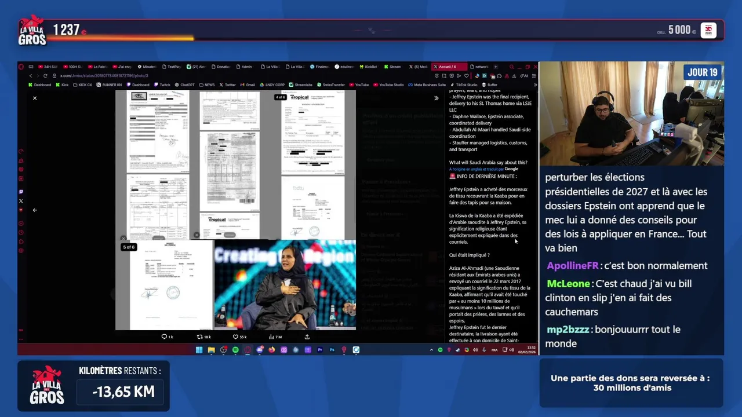This screenshot has height=417, width=742.
Task: Open settings gear in Opera sidebar
Action: 21,251
